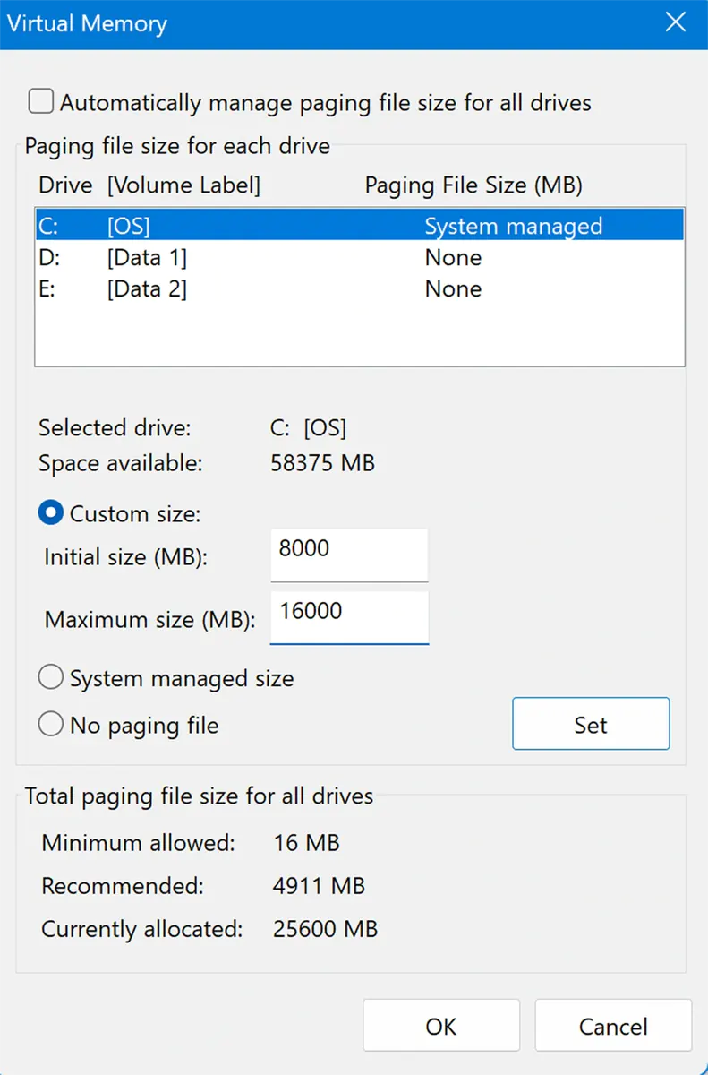The image size is (708, 1075).
Task: Click the Set button
Action: [590, 723]
